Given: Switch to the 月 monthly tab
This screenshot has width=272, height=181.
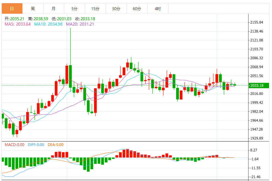Looking at the screenshot, I should point(54,9).
